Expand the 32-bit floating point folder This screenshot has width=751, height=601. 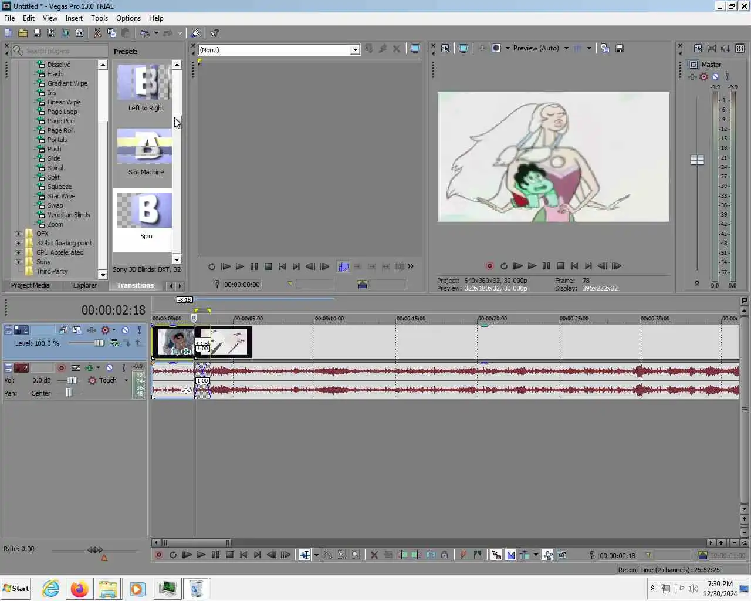tap(18, 243)
